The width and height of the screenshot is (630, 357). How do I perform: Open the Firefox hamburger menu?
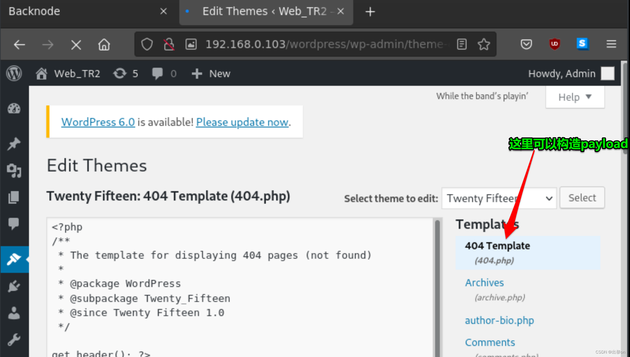pyautogui.click(x=611, y=44)
